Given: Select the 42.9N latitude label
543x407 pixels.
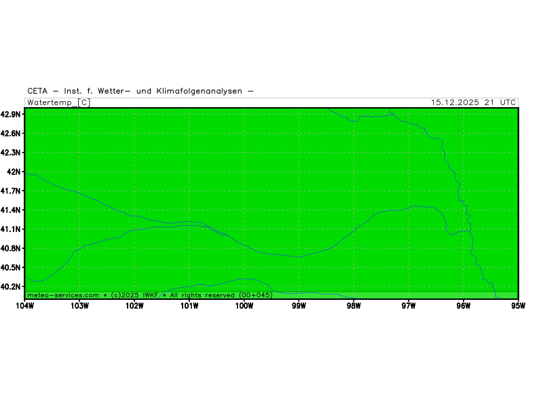Looking at the screenshot, I should [x=11, y=115].
